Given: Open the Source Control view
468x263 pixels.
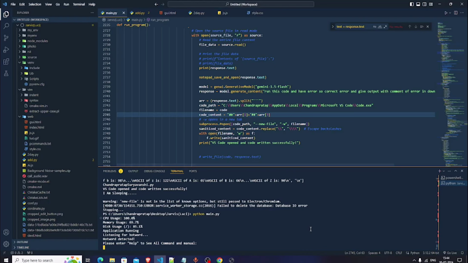Looking at the screenshot, I should click(x=6, y=38).
